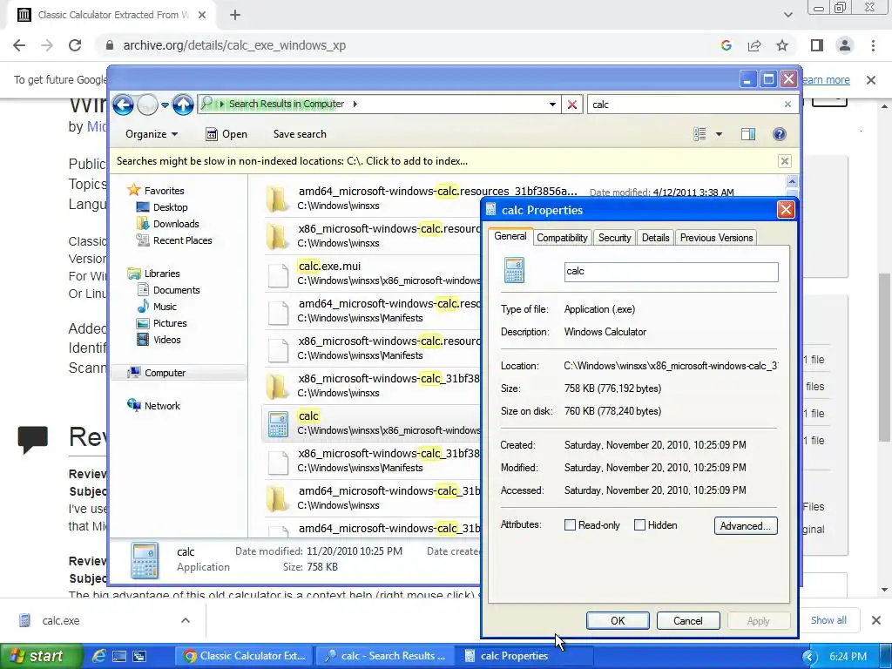Change view with the view icon
892x669 pixels.
point(699,134)
